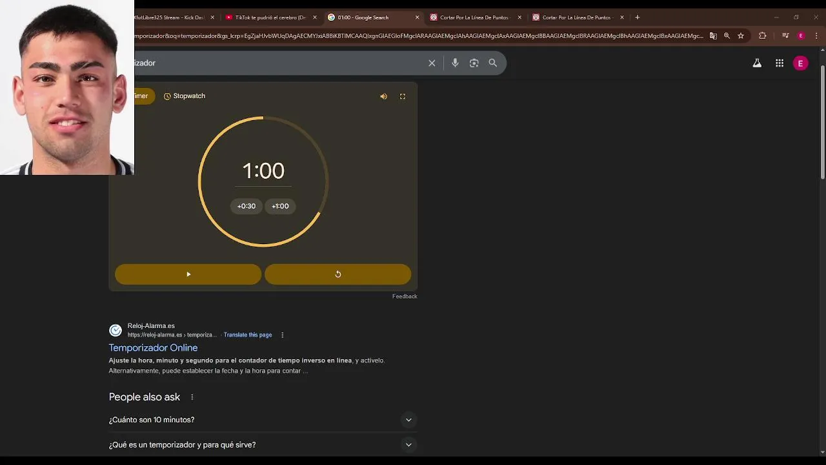Click the circular timer progress ring
This screenshot has width=826, height=465.
point(263,181)
